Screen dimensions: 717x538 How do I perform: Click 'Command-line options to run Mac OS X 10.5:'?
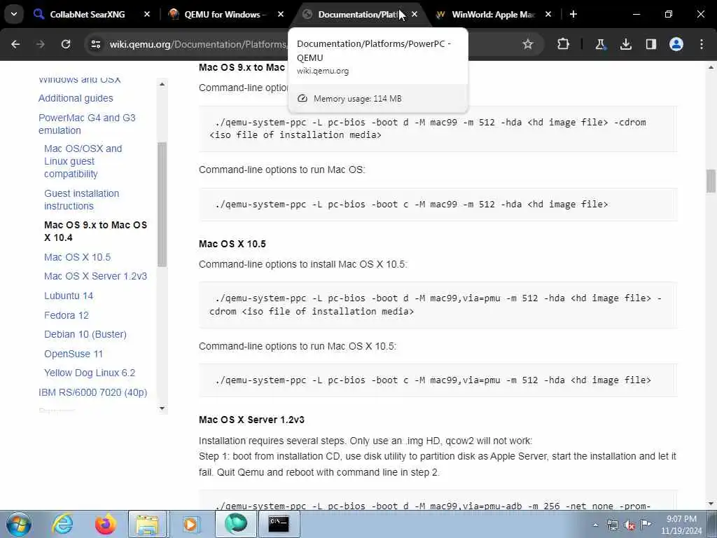click(297, 346)
